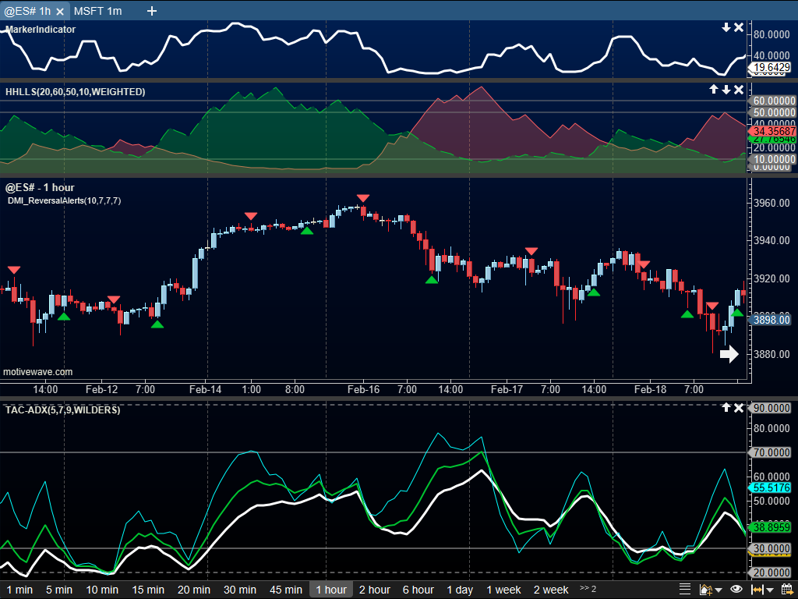The height and width of the screenshot is (599, 798).
Task: Click the bar spacing icon near the eye icon
Action: click(757, 589)
